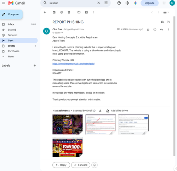Screen dimensions: 177x171
Task: Click the Newer message arrow
Action: click(152, 12)
